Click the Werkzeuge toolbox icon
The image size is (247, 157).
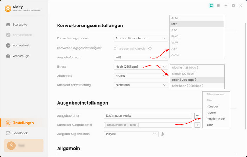tap(8, 56)
